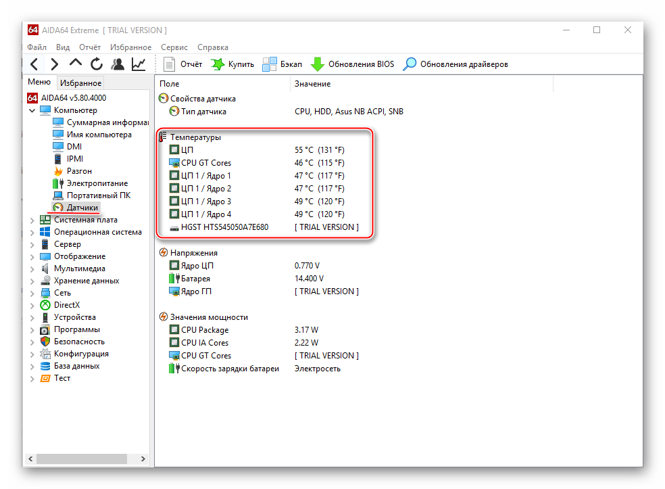Select Разгон item in the tree
Image resolution: width=665 pixels, height=489 pixels.
(79, 171)
